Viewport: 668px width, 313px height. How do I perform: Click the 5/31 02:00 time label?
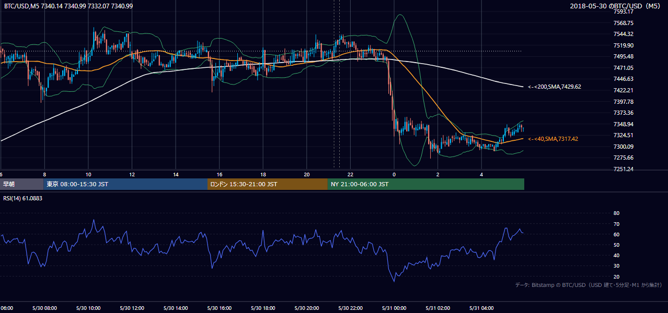[x=437, y=308]
